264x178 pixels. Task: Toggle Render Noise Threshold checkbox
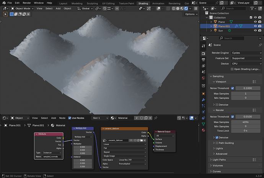[x=233, y=117]
